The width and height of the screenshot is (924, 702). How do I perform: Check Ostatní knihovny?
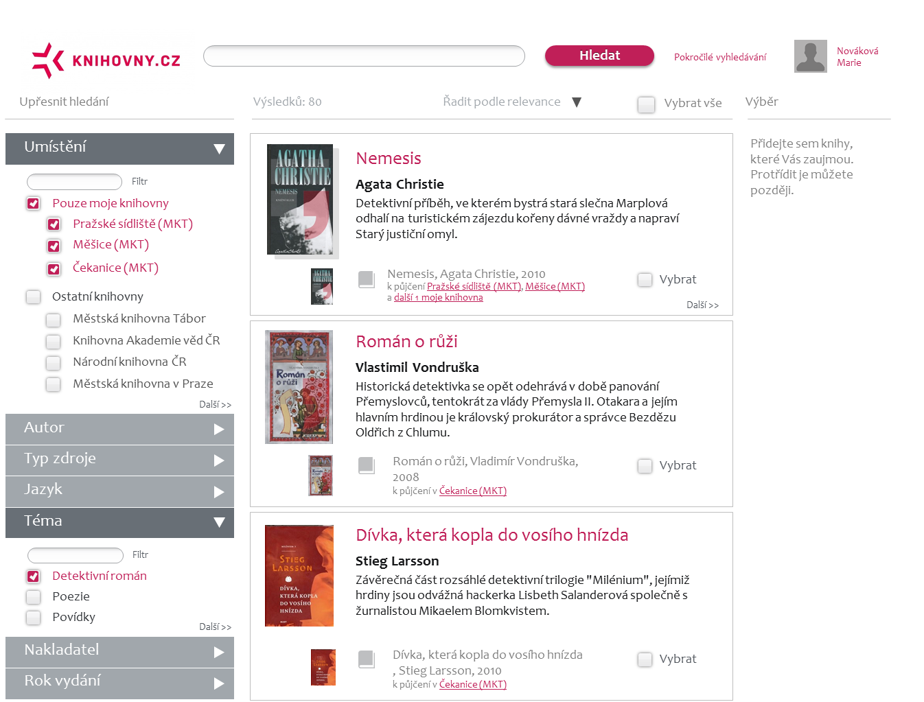[x=33, y=296]
